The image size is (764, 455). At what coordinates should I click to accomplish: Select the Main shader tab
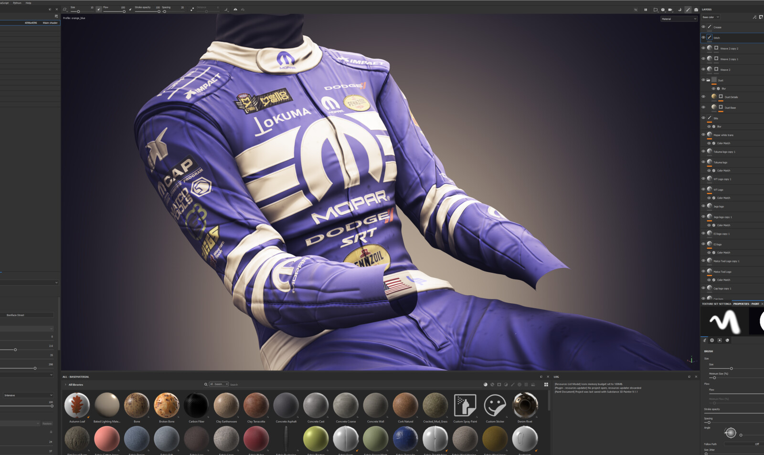point(50,22)
